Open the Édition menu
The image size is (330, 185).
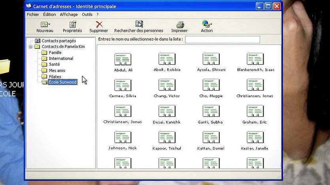coord(49,15)
